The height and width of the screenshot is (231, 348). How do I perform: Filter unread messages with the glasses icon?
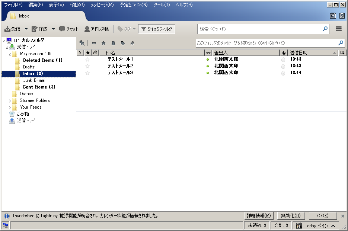94,43
